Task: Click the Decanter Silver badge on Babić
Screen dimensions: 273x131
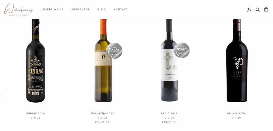Action: click(182, 50)
